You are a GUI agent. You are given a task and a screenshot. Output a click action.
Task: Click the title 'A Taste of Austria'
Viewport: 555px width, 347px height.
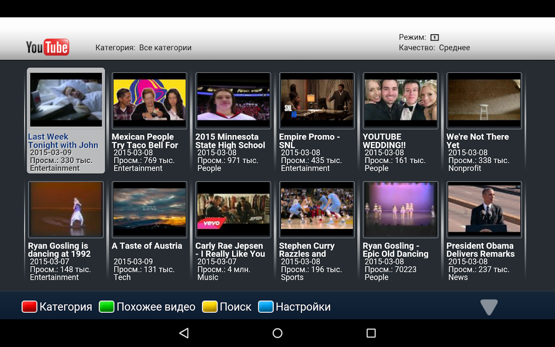[147, 246]
